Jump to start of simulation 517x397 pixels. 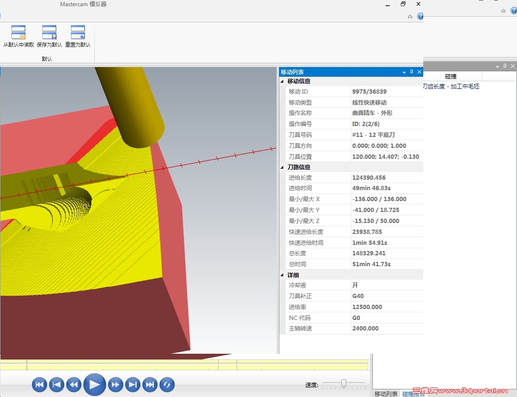[x=39, y=385]
